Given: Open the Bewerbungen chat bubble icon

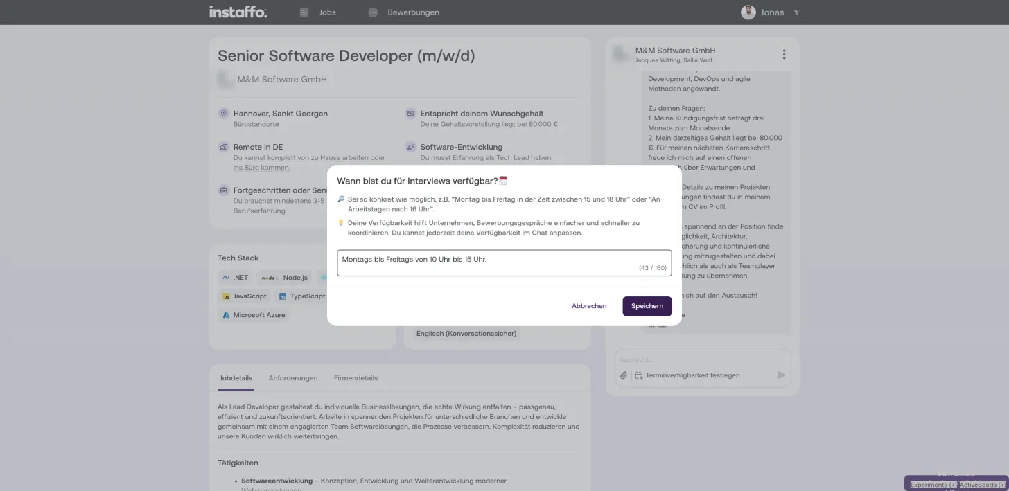Looking at the screenshot, I should (373, 12).
